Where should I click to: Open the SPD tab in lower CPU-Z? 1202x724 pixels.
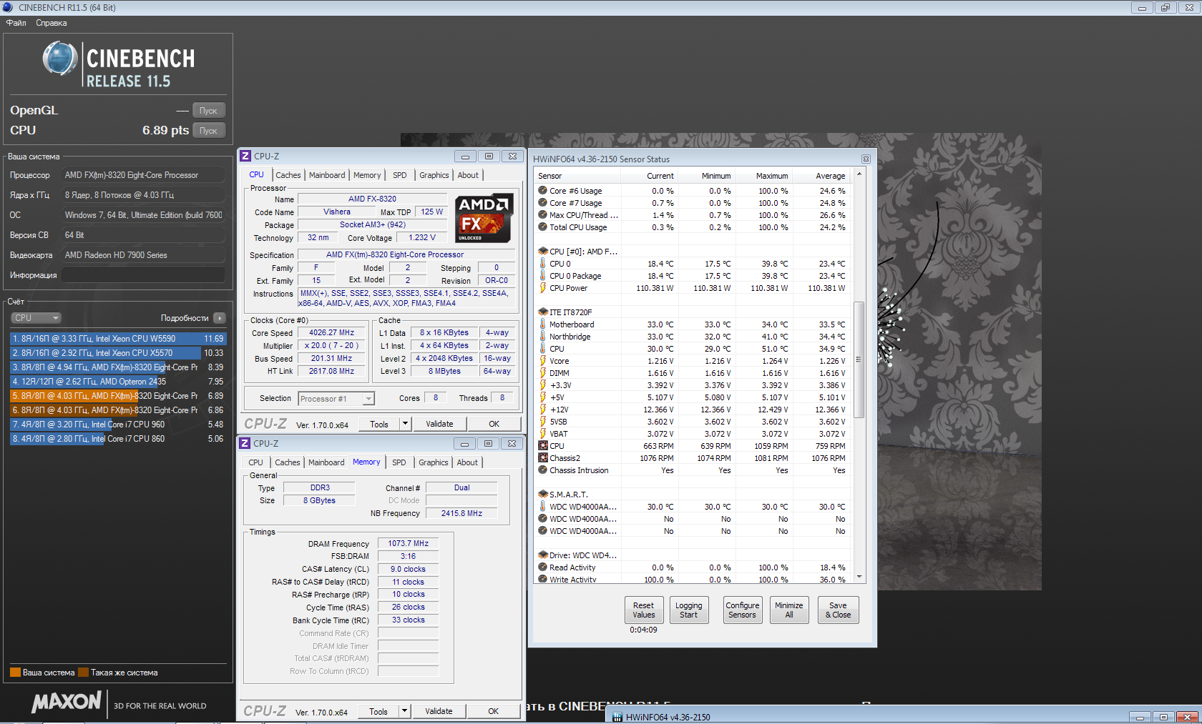click(399, 462)
